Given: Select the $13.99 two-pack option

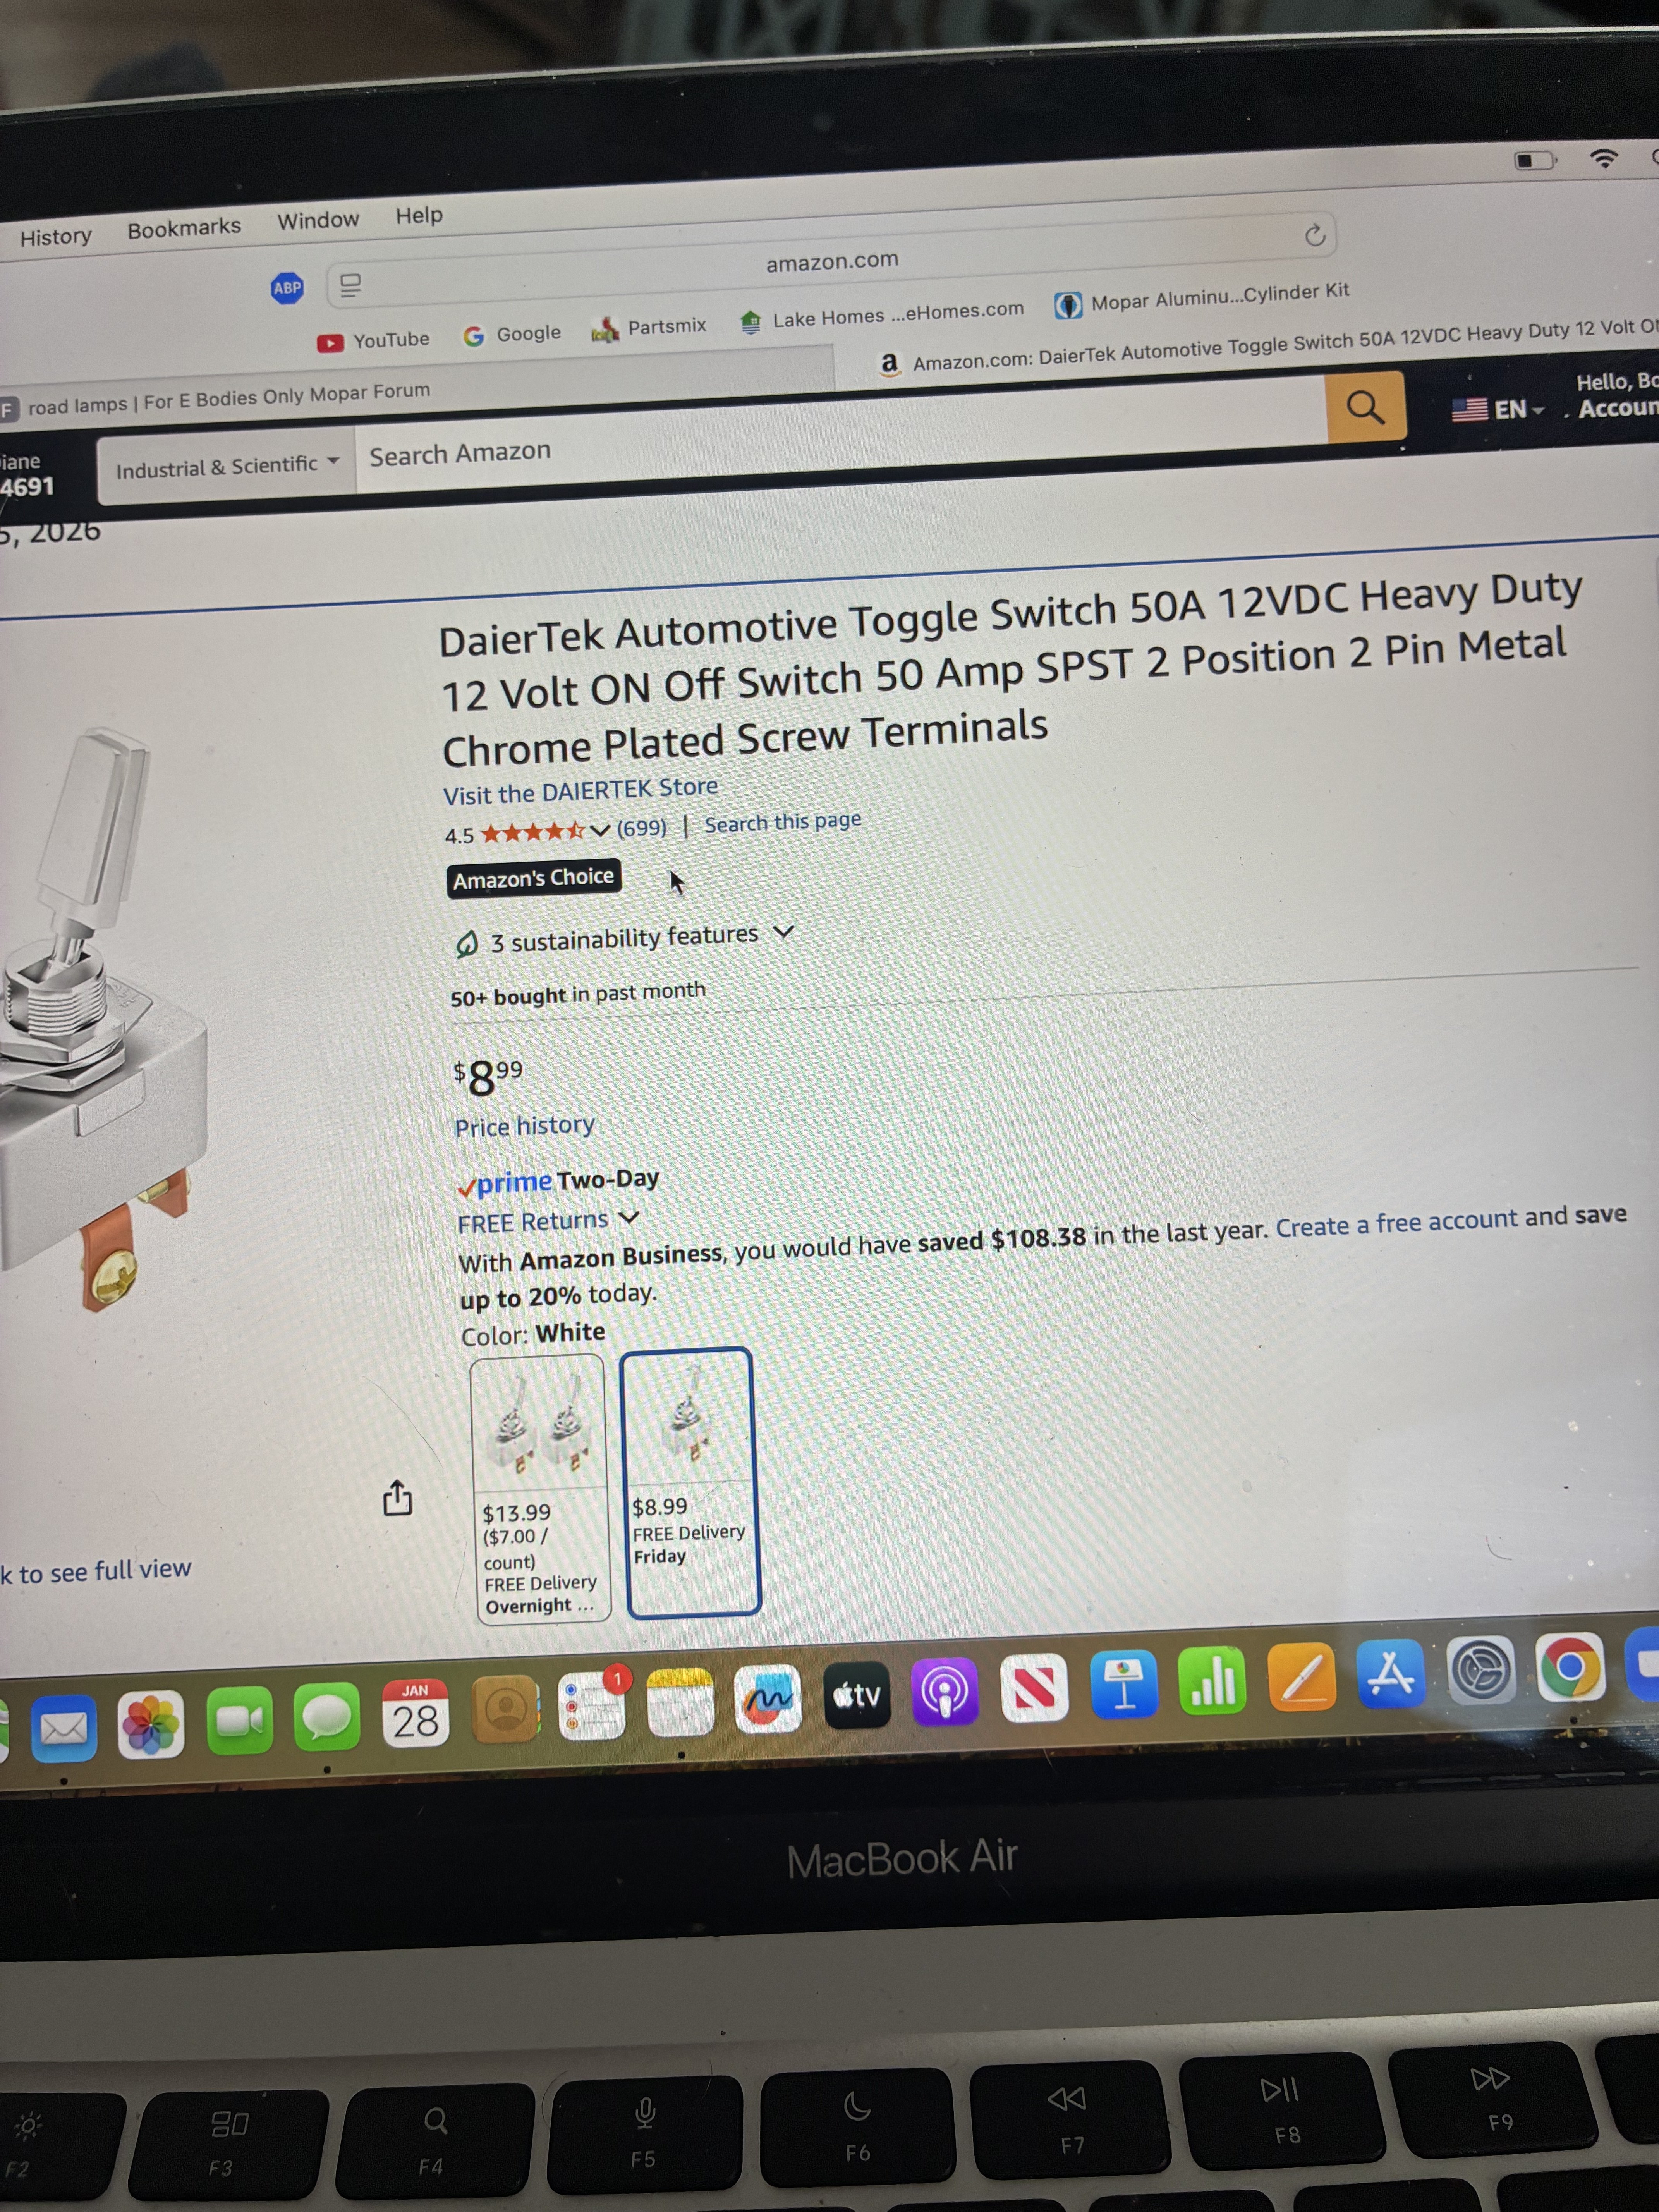Looking at the screenshot, I should [540, 1488].
